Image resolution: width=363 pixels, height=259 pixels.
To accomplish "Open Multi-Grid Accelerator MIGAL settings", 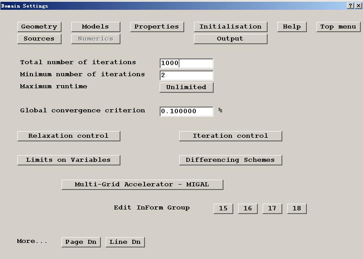I will [x=142, y=185].
